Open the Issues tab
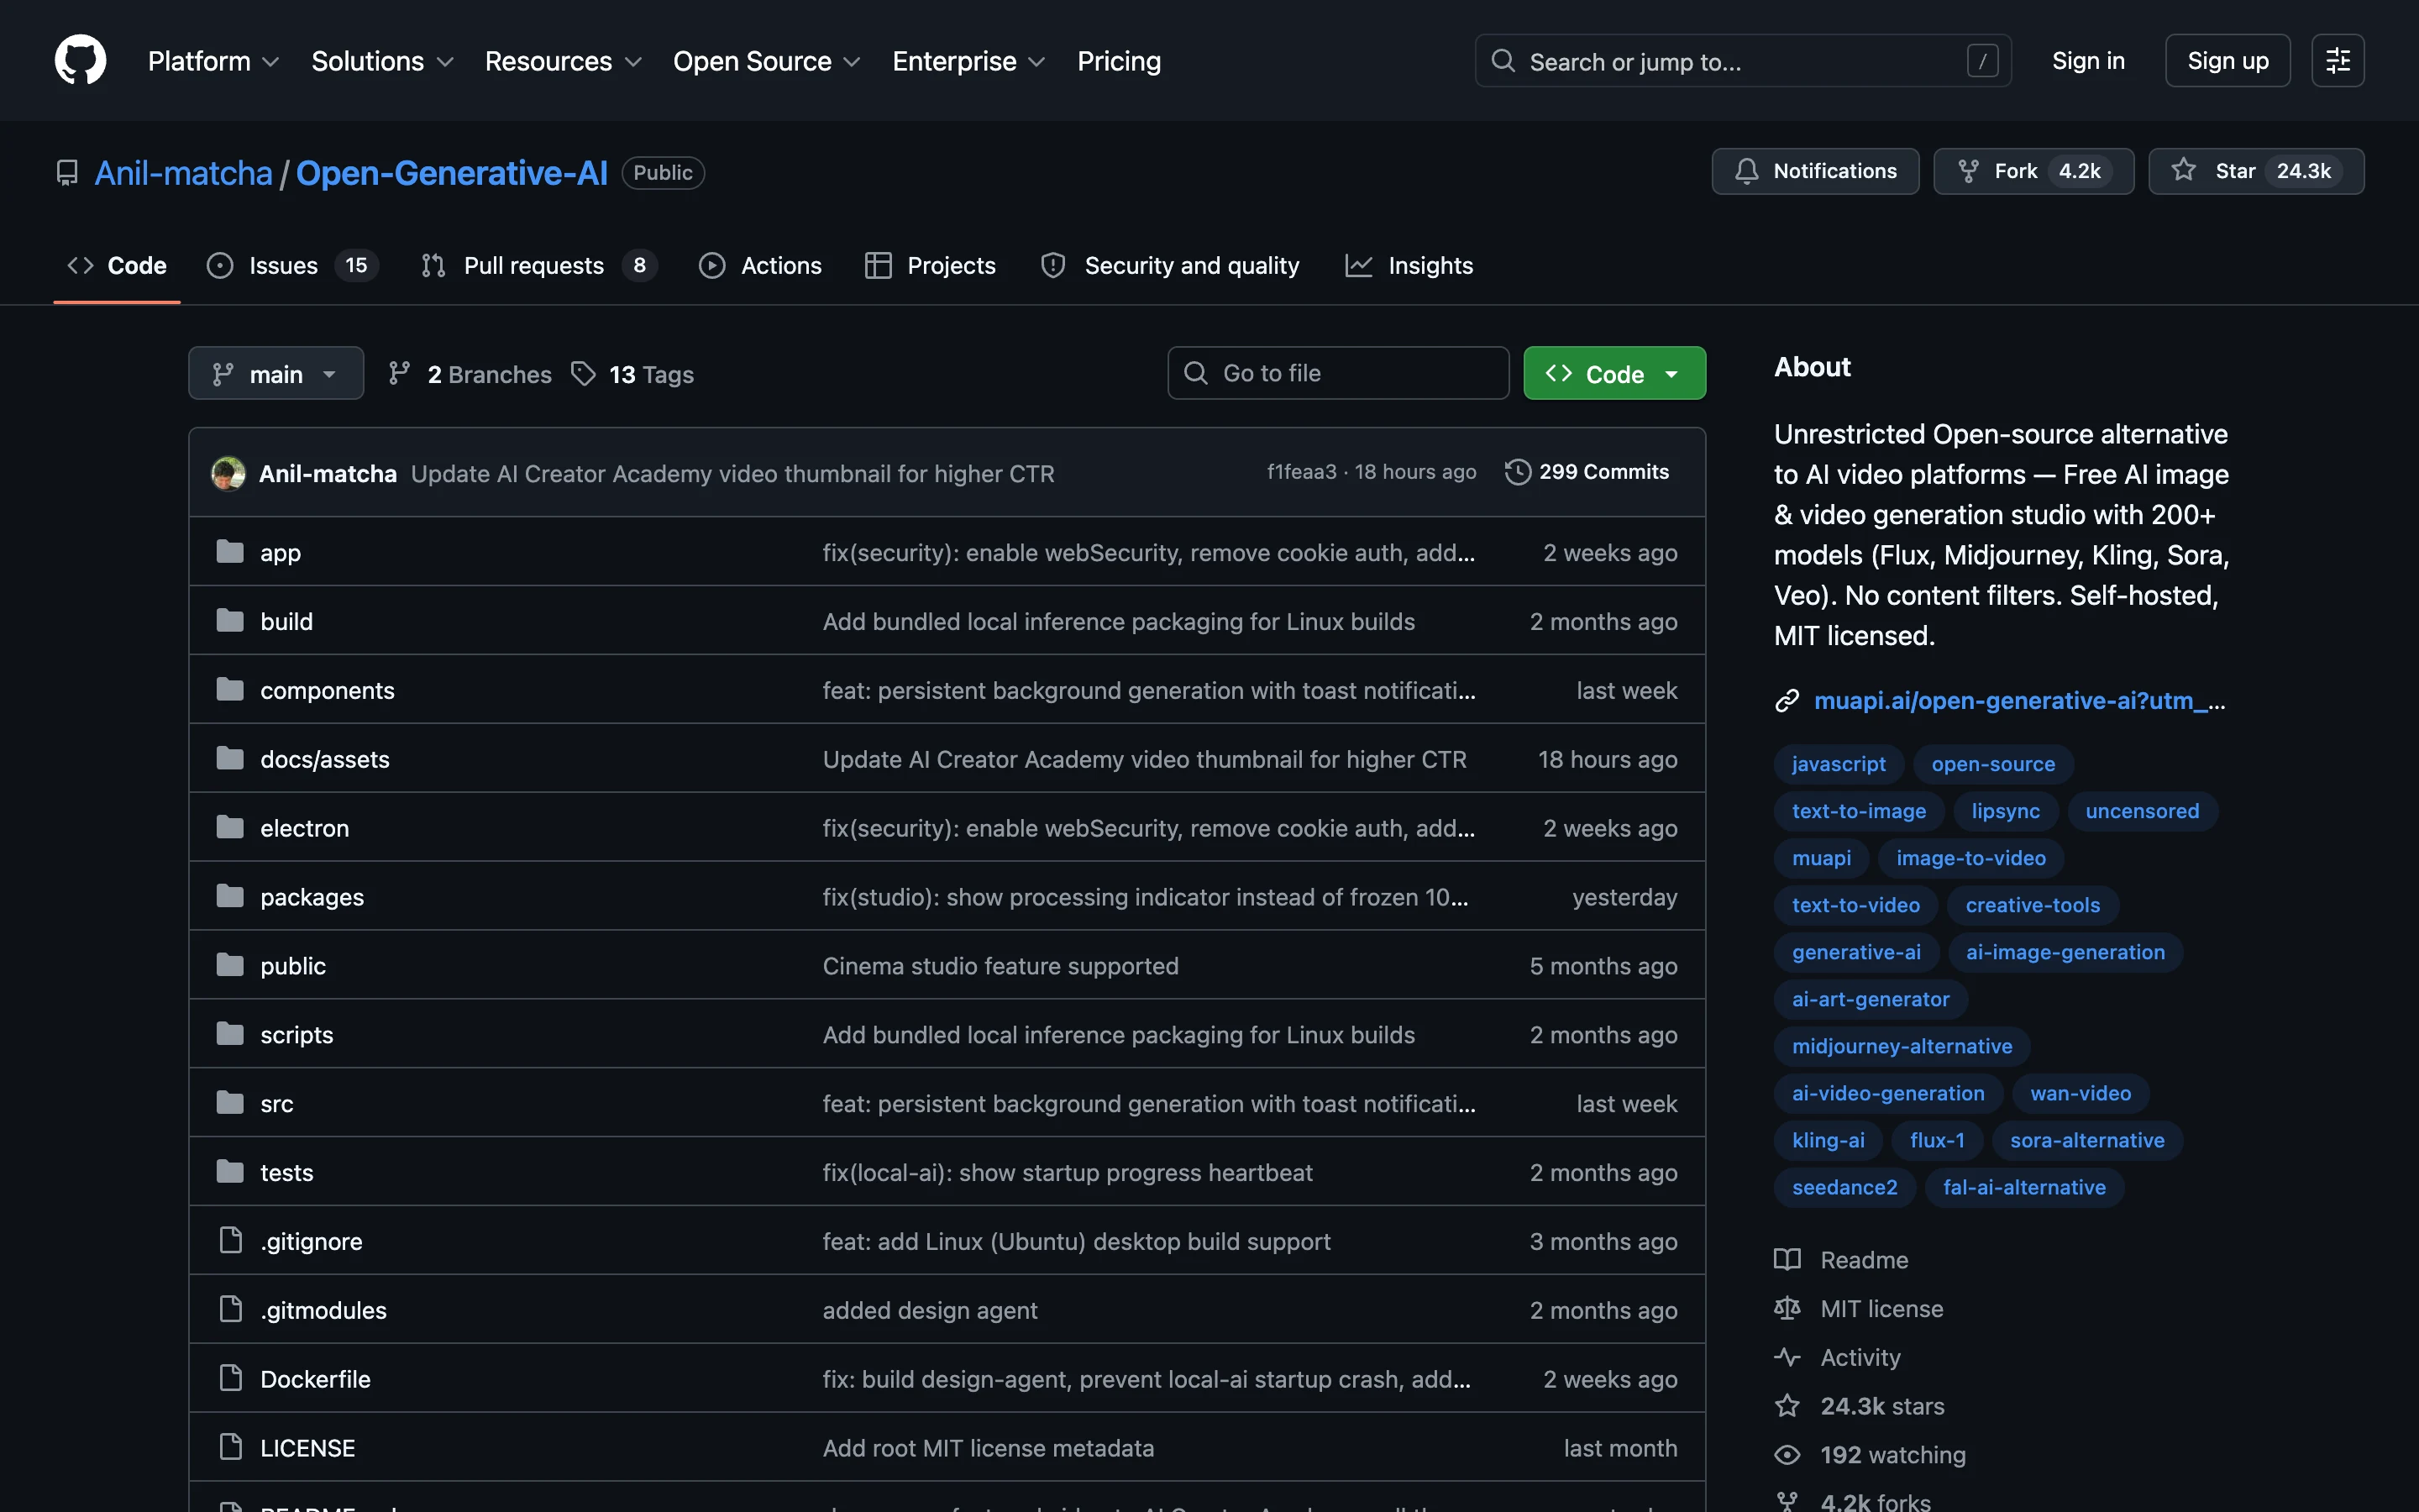Screen dimensions: 2419x1512 (292, 265)
